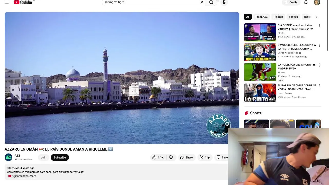Open the 'LA COBRA con Juan Pablo VARSKY' title
Viewport: 329px width, 185px height.
tap(295, 27)
